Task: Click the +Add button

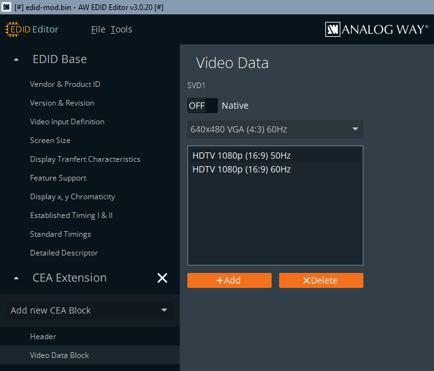Action: click(229, 280)
